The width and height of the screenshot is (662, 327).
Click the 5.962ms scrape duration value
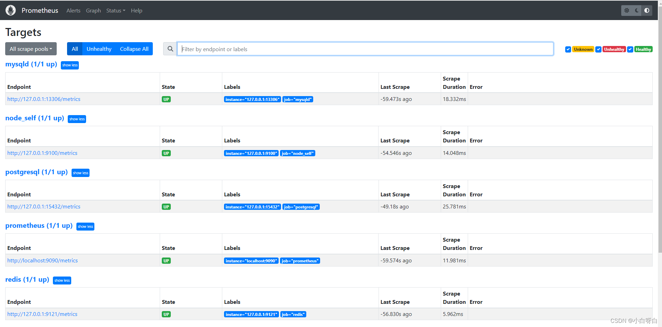click(453, 314)
